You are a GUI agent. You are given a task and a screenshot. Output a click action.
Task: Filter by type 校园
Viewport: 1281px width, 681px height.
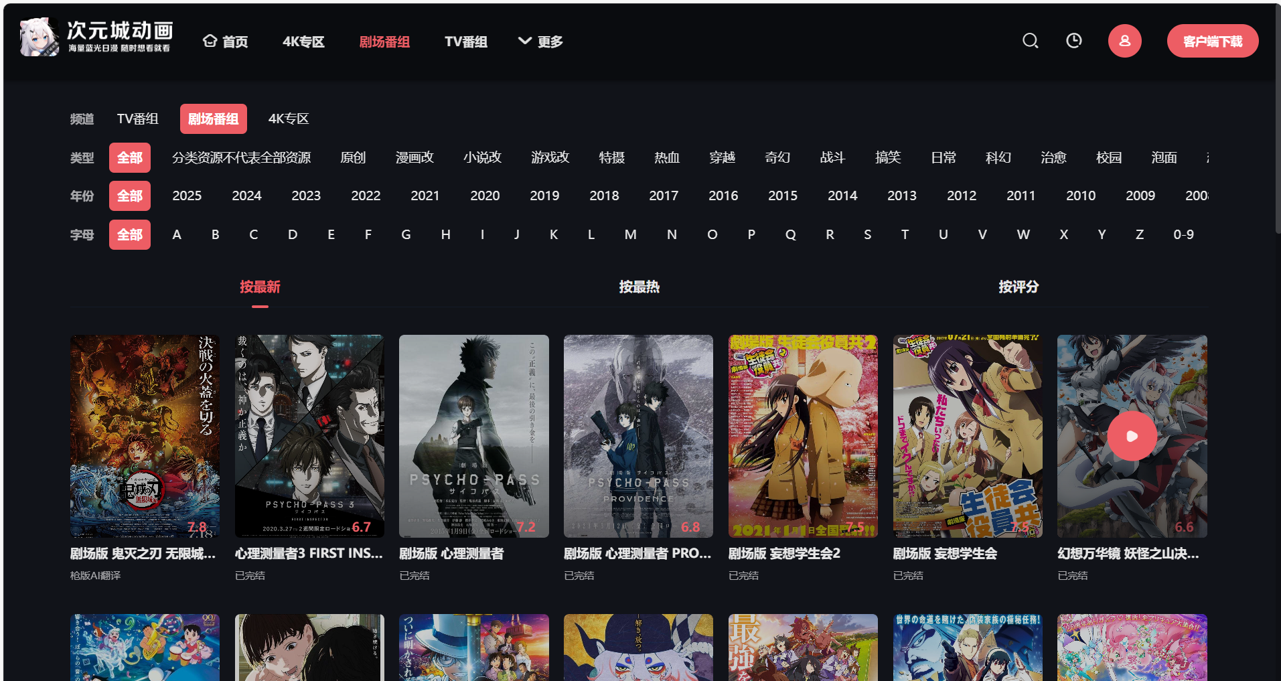click(1109, 157)
